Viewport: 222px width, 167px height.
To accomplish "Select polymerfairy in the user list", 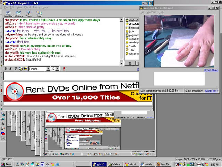I will (x=132, y=35).
